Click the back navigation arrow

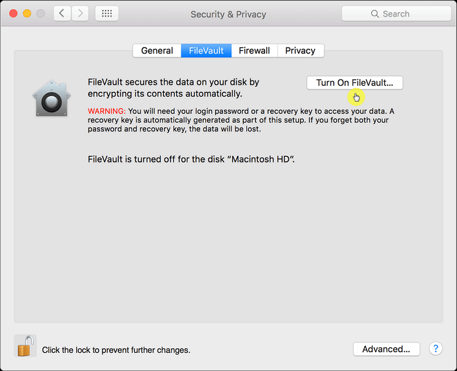coord(62,13)
